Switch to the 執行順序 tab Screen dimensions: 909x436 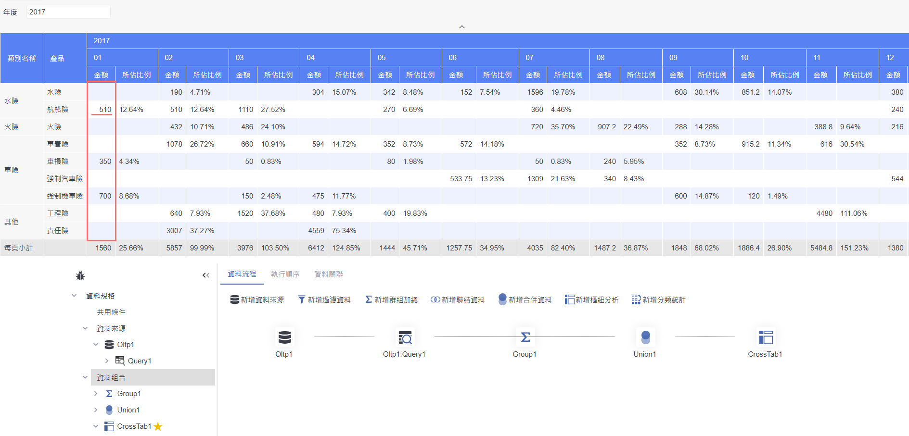285,274
